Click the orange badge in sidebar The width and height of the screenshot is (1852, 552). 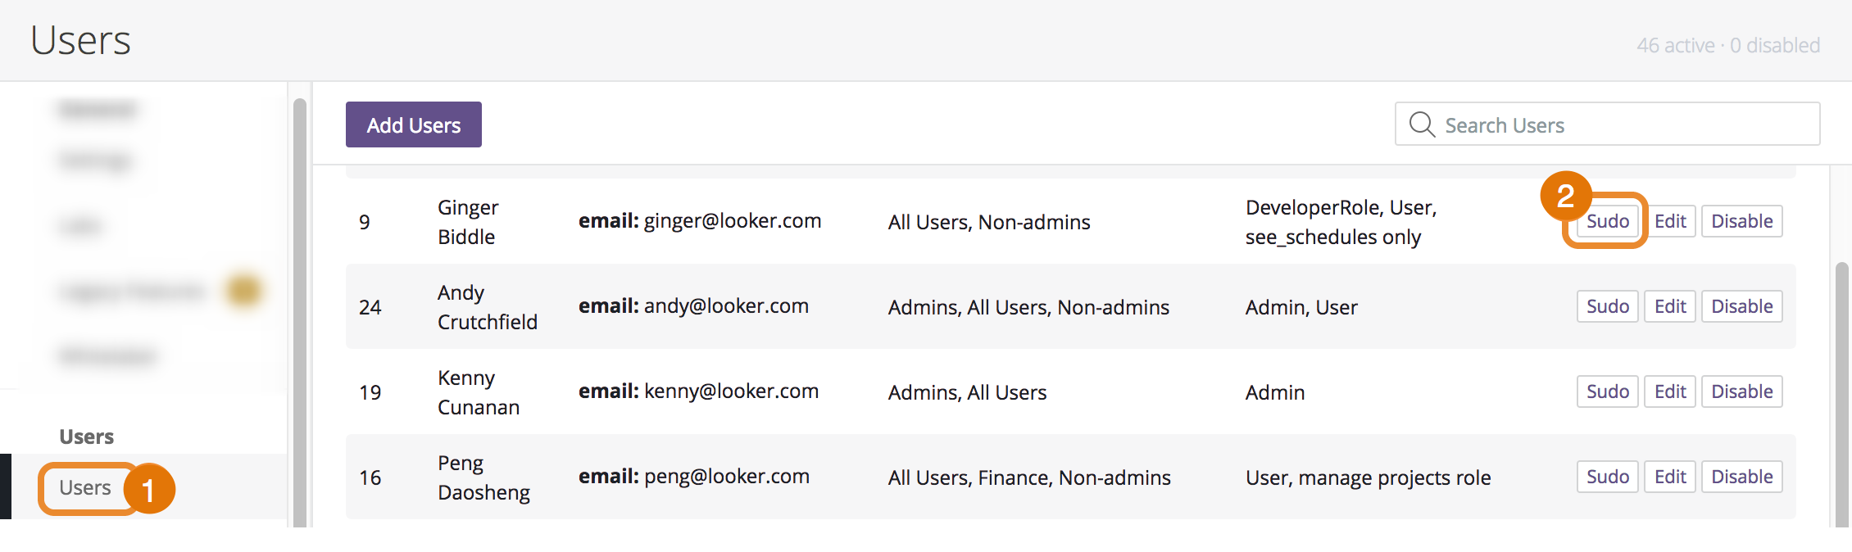click(x=243, y=290)
